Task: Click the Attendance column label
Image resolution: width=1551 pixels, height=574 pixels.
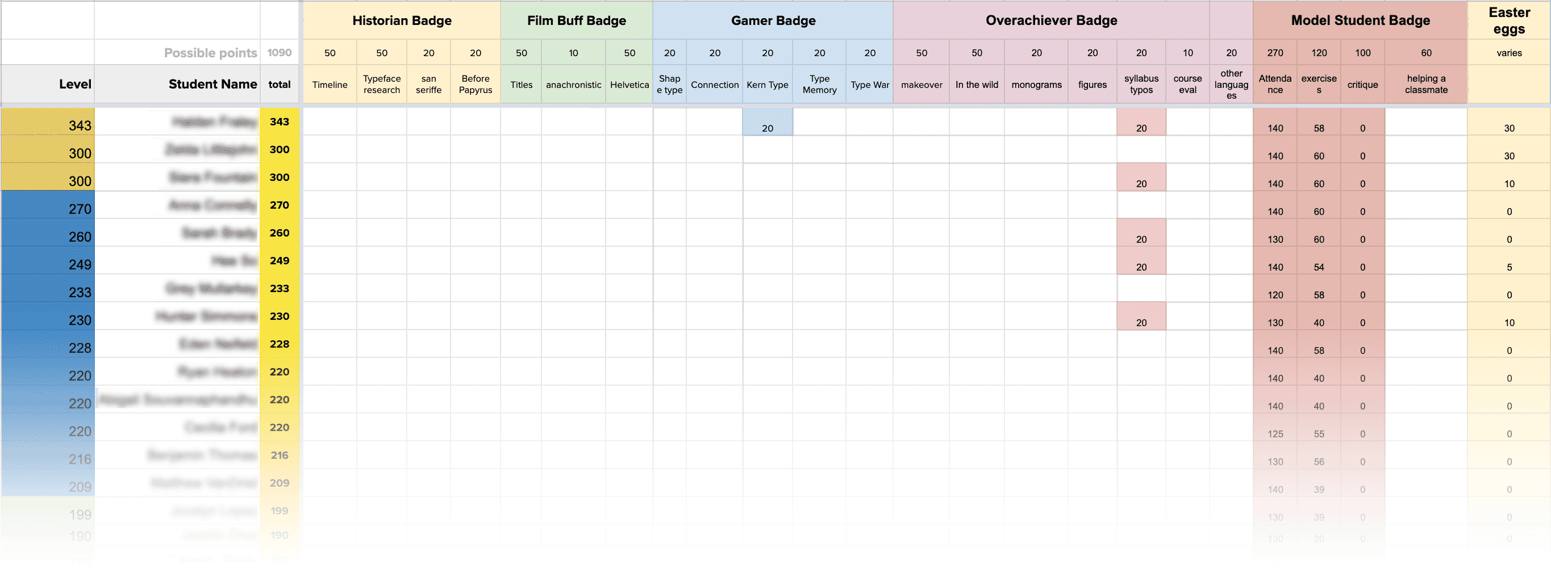Action: (x=1275, y=84)
